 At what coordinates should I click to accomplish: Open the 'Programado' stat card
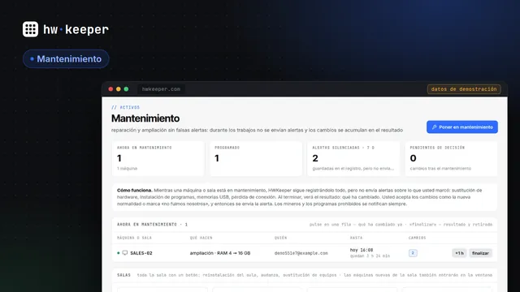coord(256,159)
